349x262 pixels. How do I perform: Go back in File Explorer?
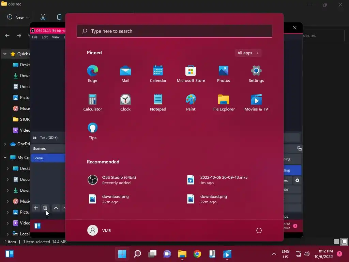7,35
